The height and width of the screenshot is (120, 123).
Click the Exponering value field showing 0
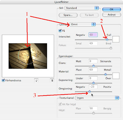pyautogui.click(x=93, y=78)
